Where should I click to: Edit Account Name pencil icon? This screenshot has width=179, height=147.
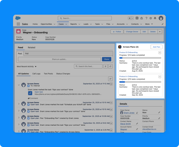pyautogui.click(x=137, y=129)
